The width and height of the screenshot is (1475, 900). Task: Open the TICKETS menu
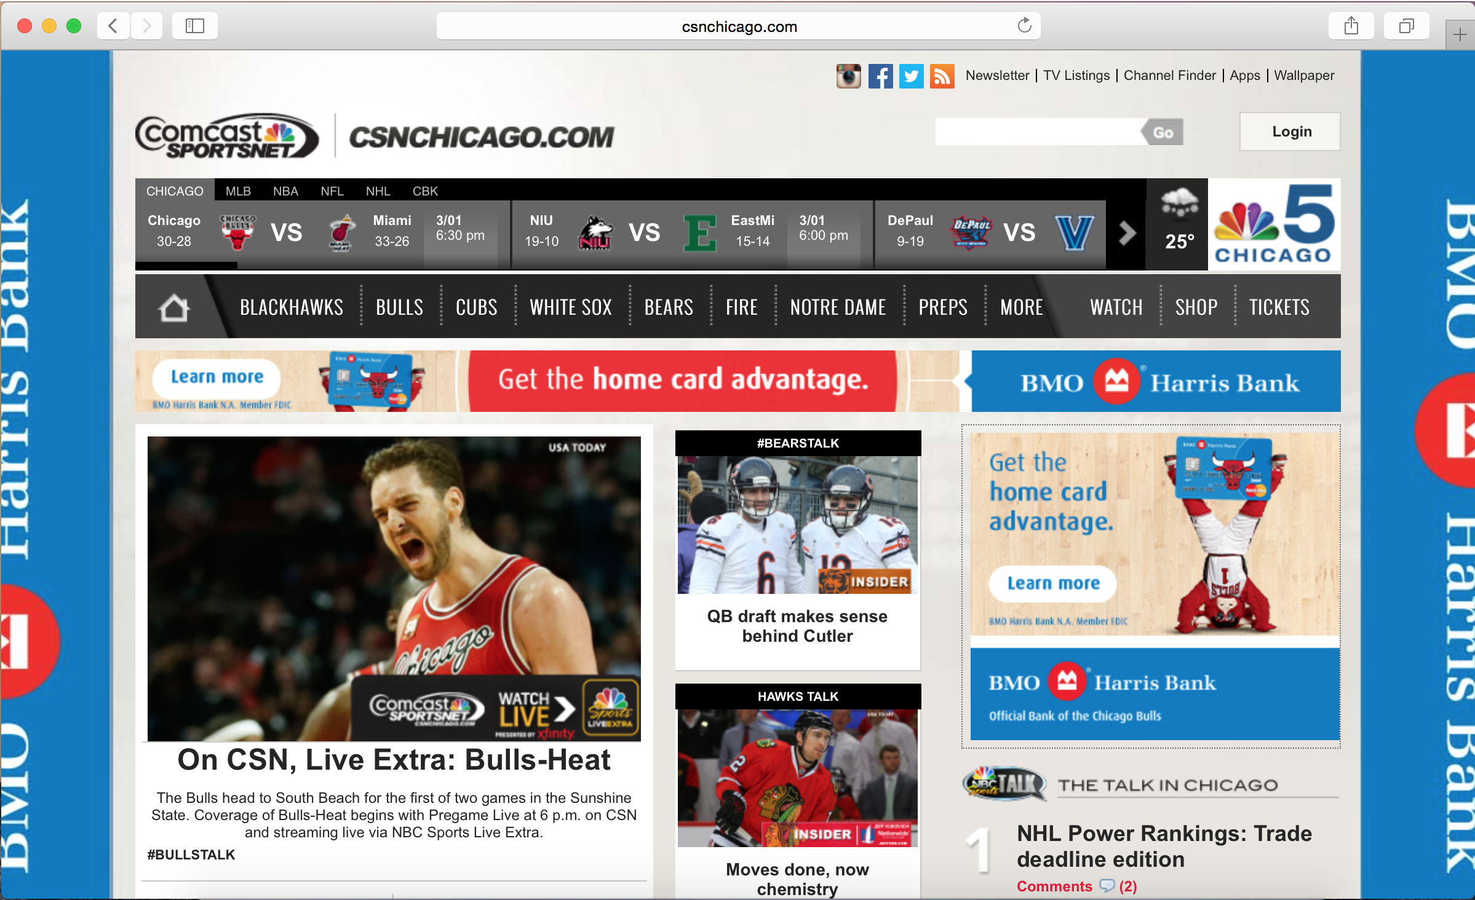tap(1279, 307)
